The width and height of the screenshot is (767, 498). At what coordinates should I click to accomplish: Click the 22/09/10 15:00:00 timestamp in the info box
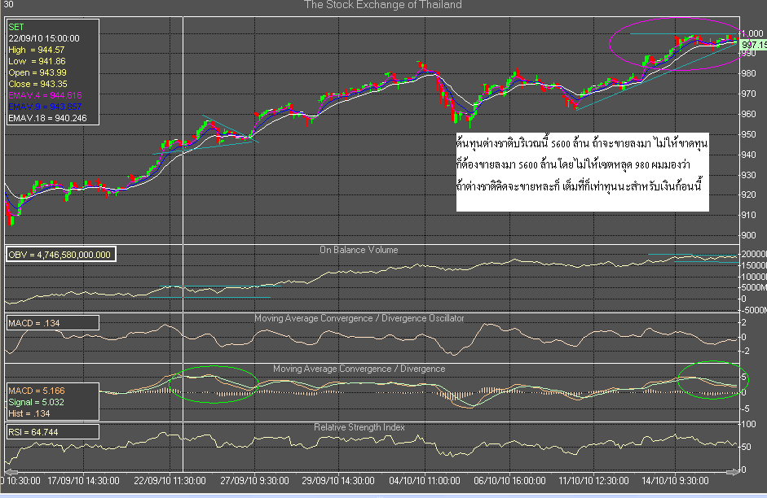pos(44,38)
